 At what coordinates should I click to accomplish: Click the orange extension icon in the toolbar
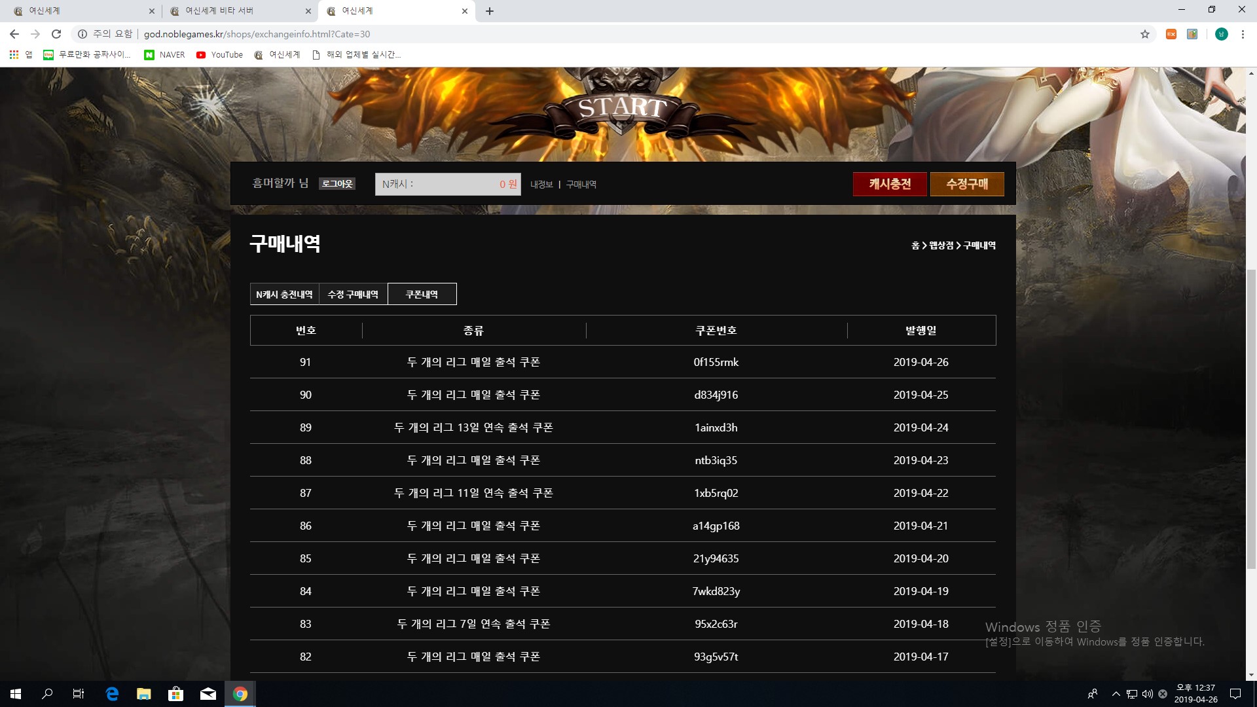point(1171,34)
